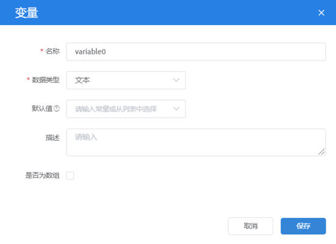The width and height of the screenshot is (336, 244).
Task: Click the 数据类型 label
Action: (x=45, y=80)
